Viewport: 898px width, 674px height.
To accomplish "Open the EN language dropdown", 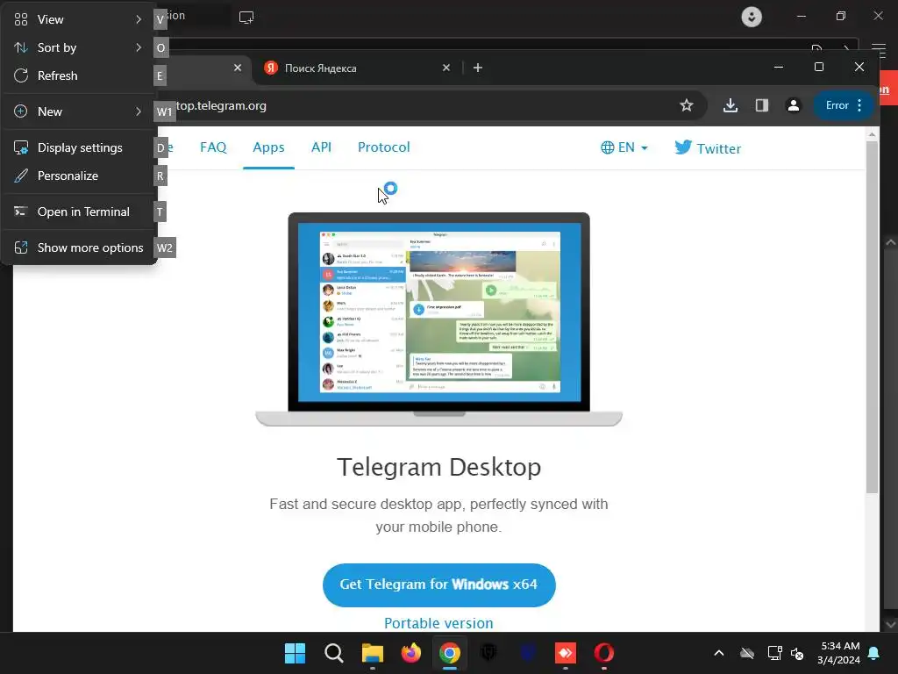I will click(x=624, y=147).
